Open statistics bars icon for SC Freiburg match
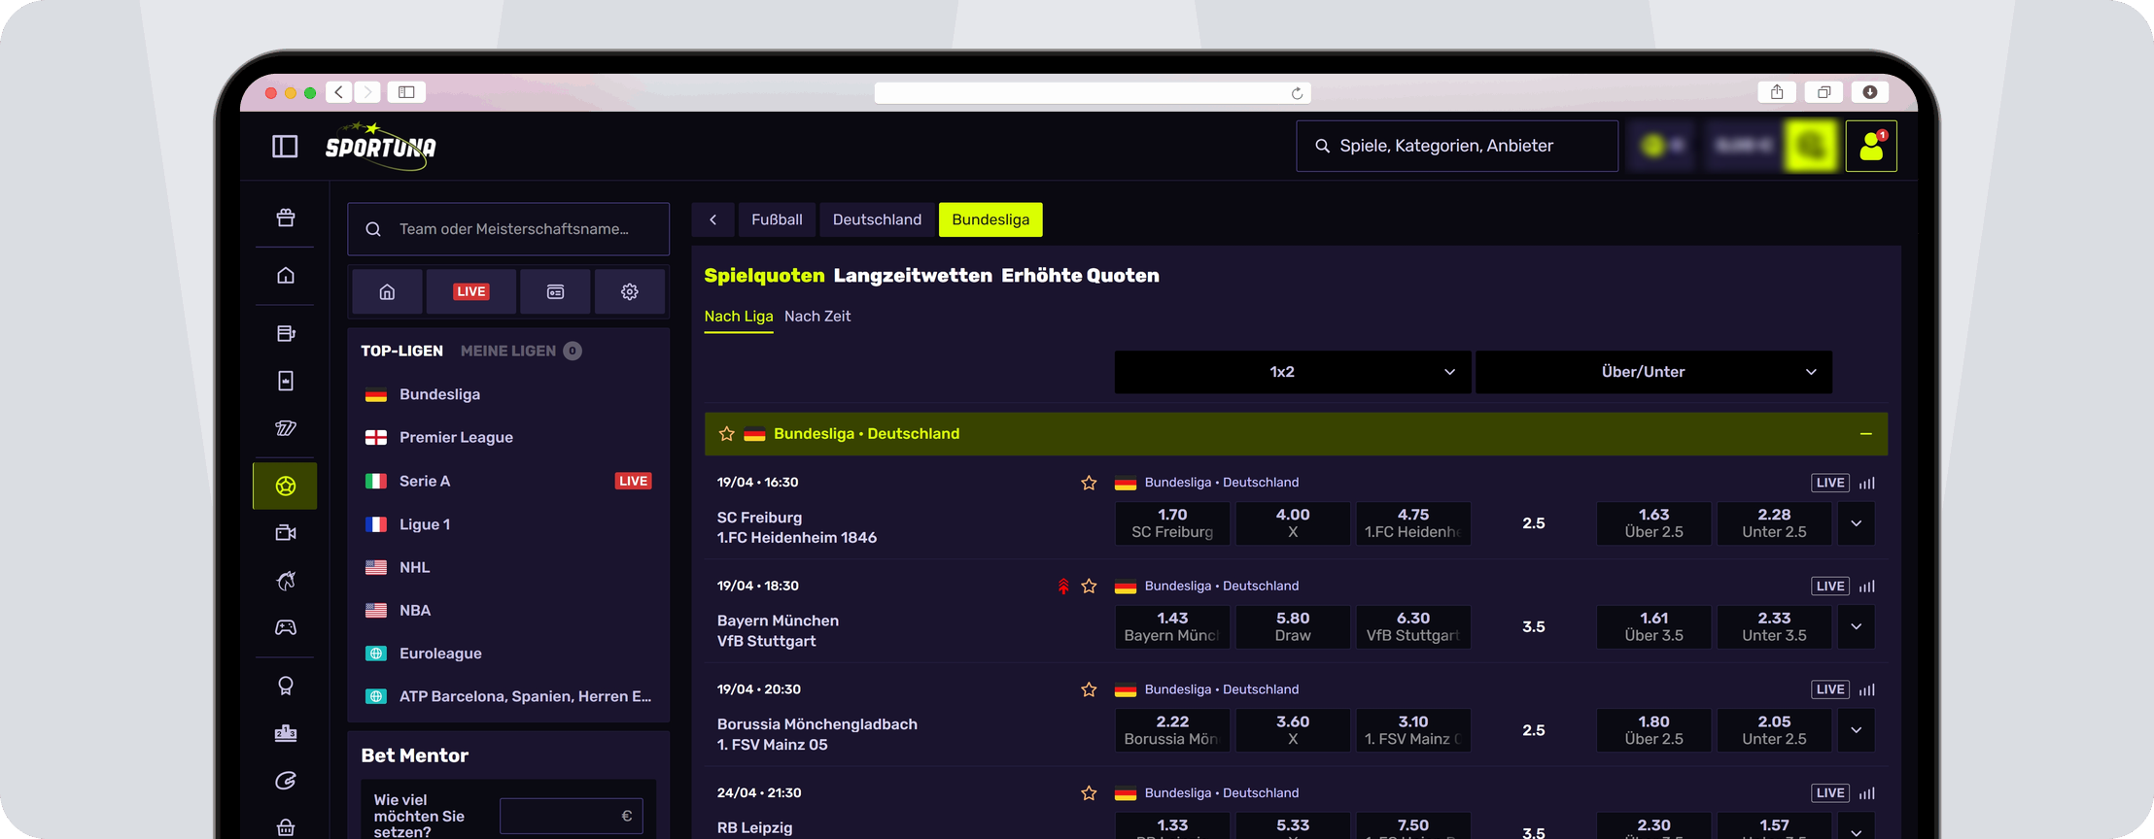The image size is (2154, 839). tap(1866, 483)
